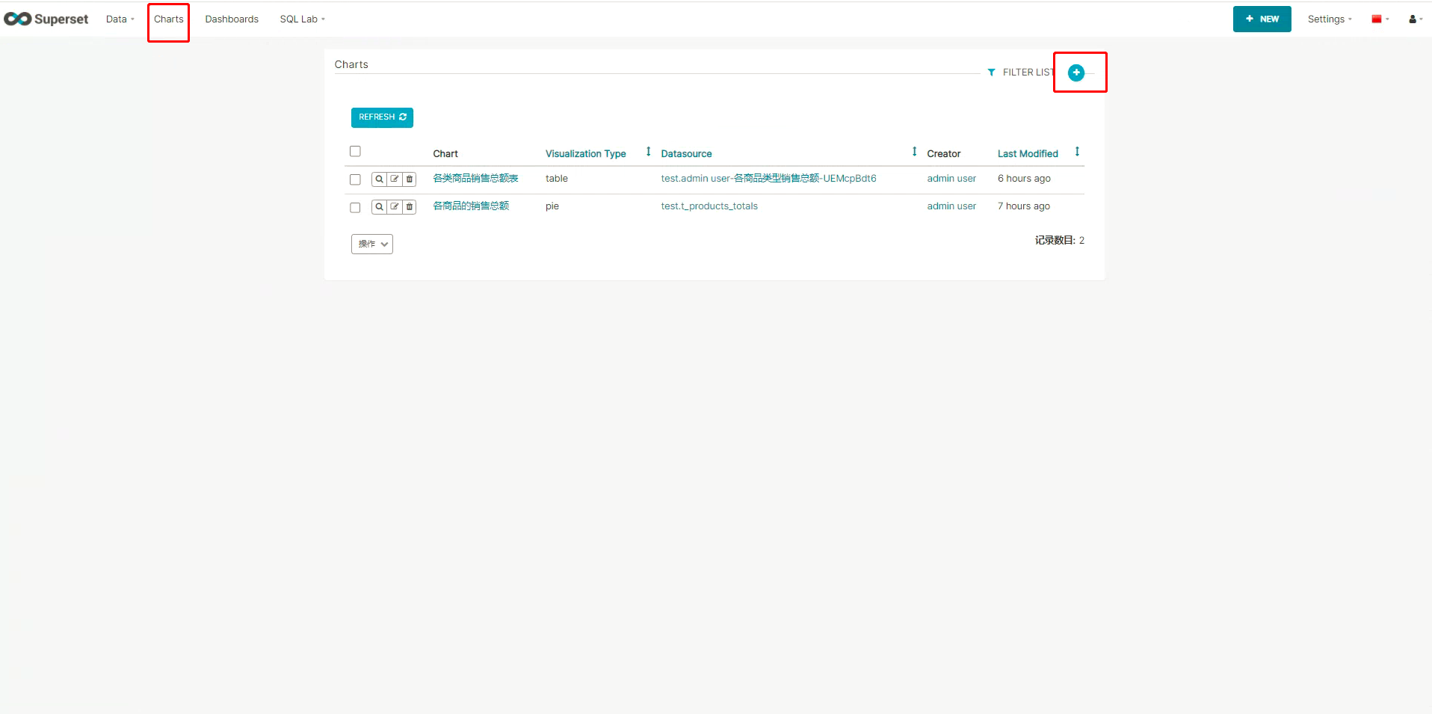
Task: Go to the Charts menu item
Action: [x=168, y=19]
